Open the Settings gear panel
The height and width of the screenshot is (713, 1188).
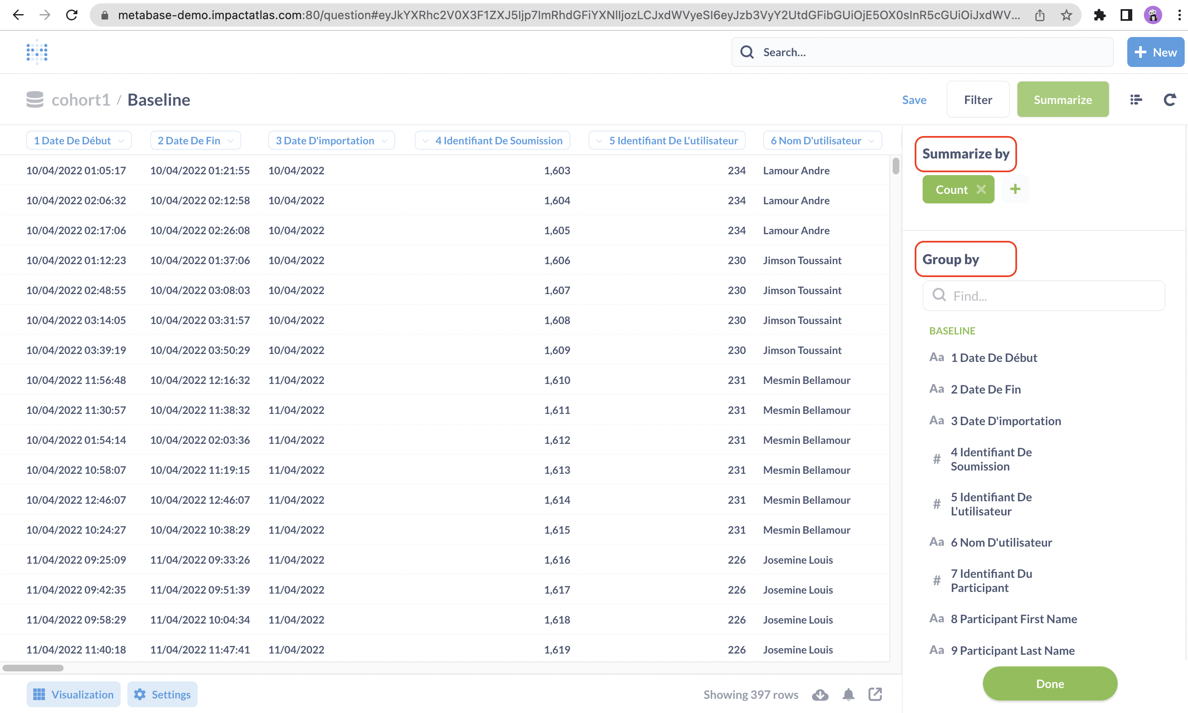click(x=162, y=694)
